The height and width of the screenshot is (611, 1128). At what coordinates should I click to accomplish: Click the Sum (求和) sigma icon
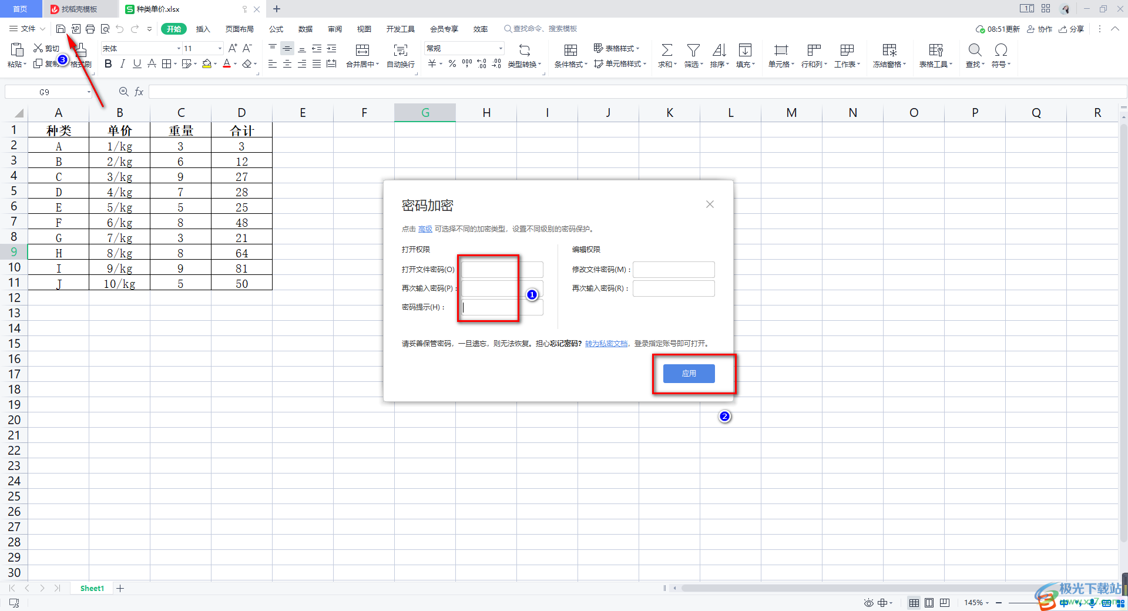667,50
